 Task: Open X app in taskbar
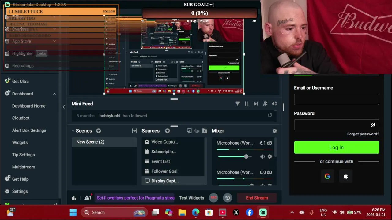pos(236,212)
